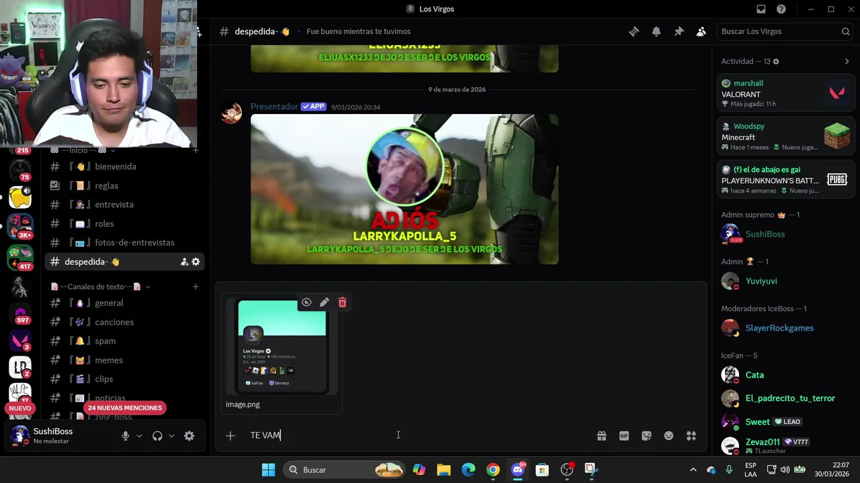The height and width of the screenshot is (483, 860).
Task: Add channel to Canales de texto category
Action: [x=196, y=286]
